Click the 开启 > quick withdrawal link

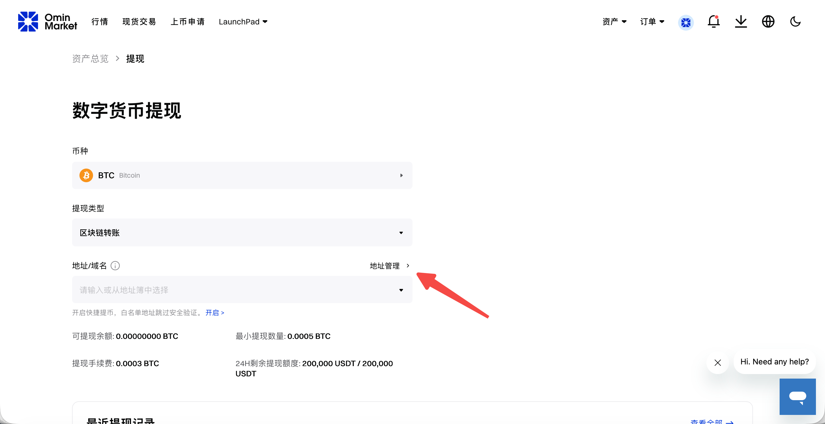[215, 312]
